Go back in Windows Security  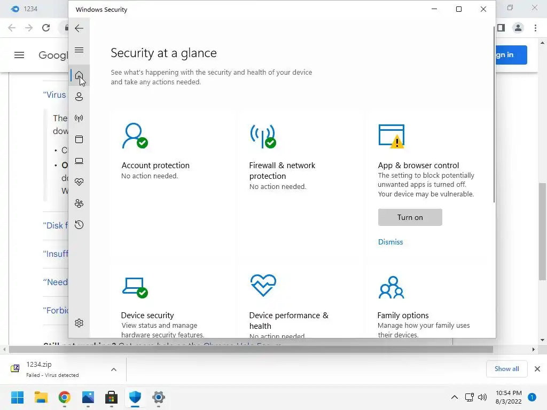79,28
